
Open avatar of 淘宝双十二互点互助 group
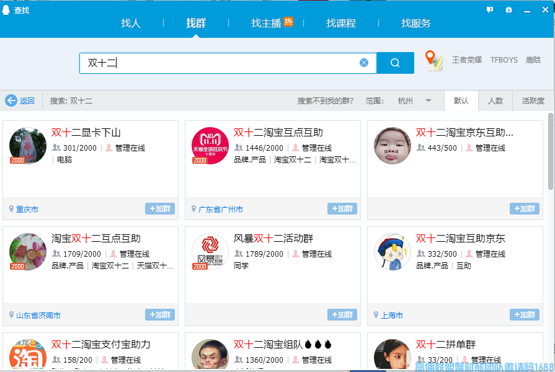tap(28, 252)
